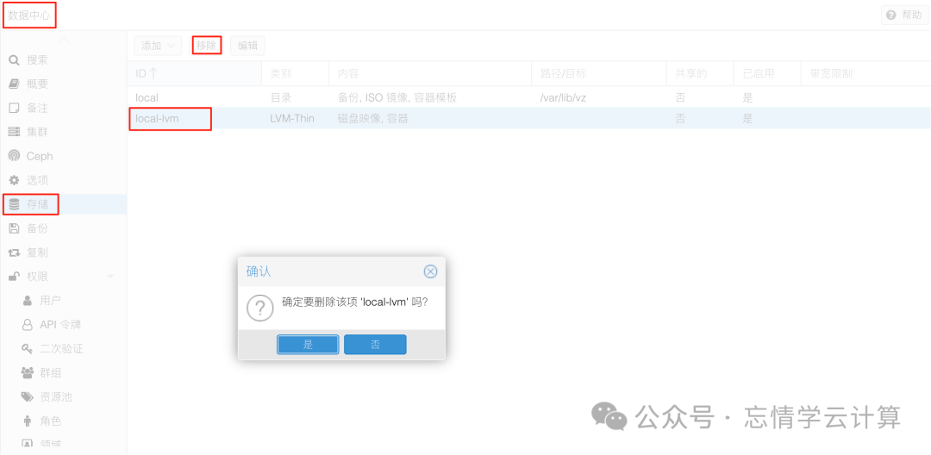Open the 备份 floppy disk icon
931x455 pixels.
[x=14, y=228]
